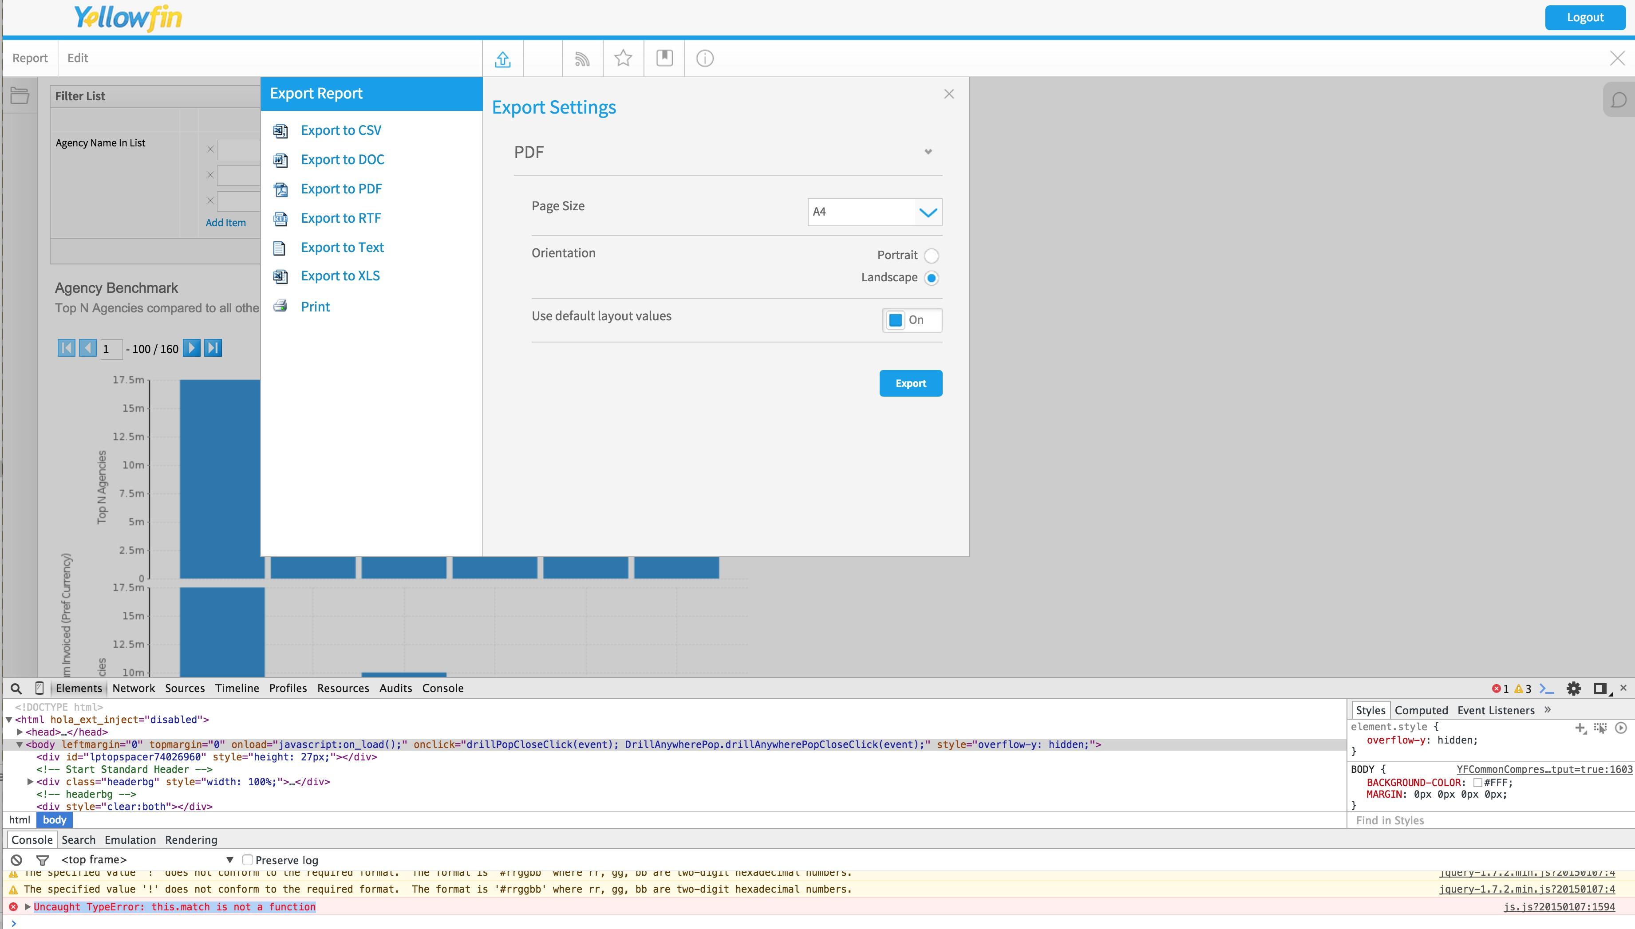Click the DOC file icon
Viewport: 1635px width, 929px height.
pos(280,160)
